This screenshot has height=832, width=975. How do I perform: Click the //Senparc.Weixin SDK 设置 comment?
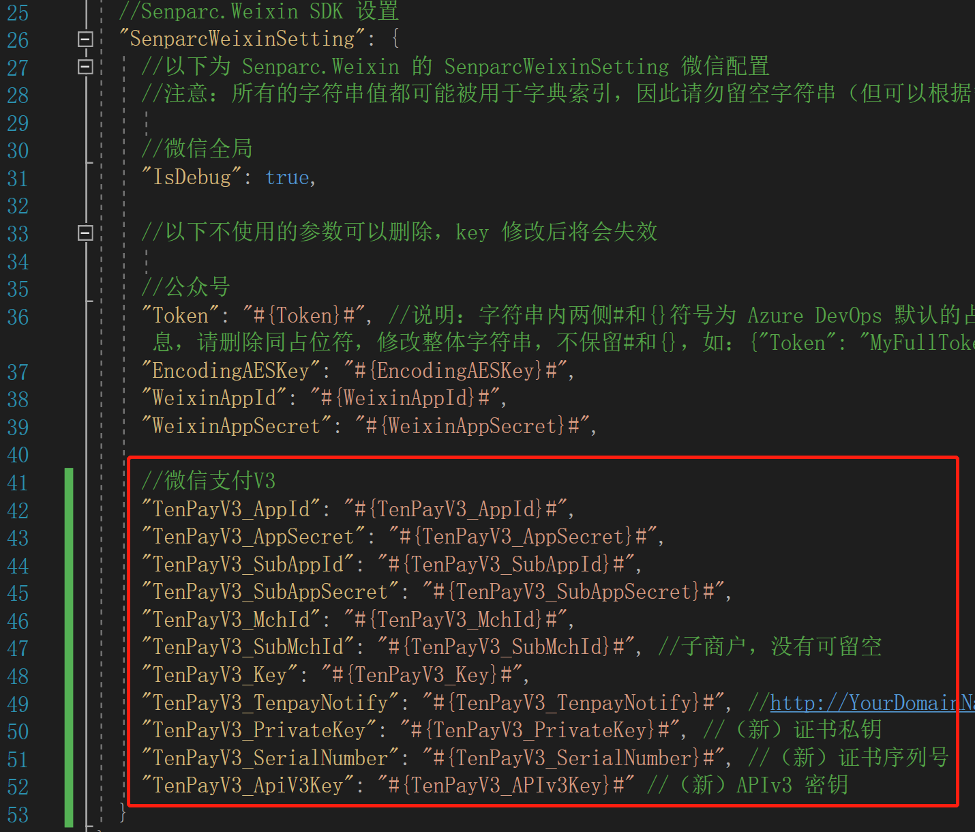pyautogui.click(x=258, y=12)
